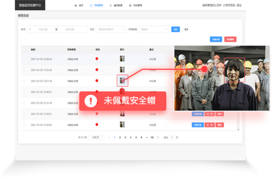Click the blue 查询 search button
The image size is (271, 178).
175,29
